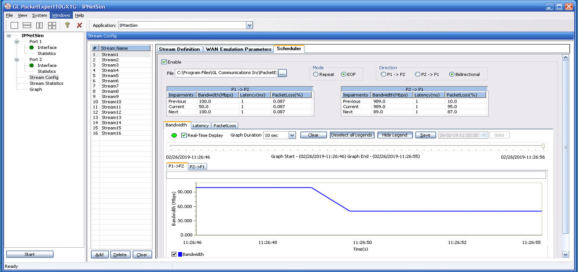
Task: Toggle the Real-Time Display checkbox
Action: (x=184, y=135)
